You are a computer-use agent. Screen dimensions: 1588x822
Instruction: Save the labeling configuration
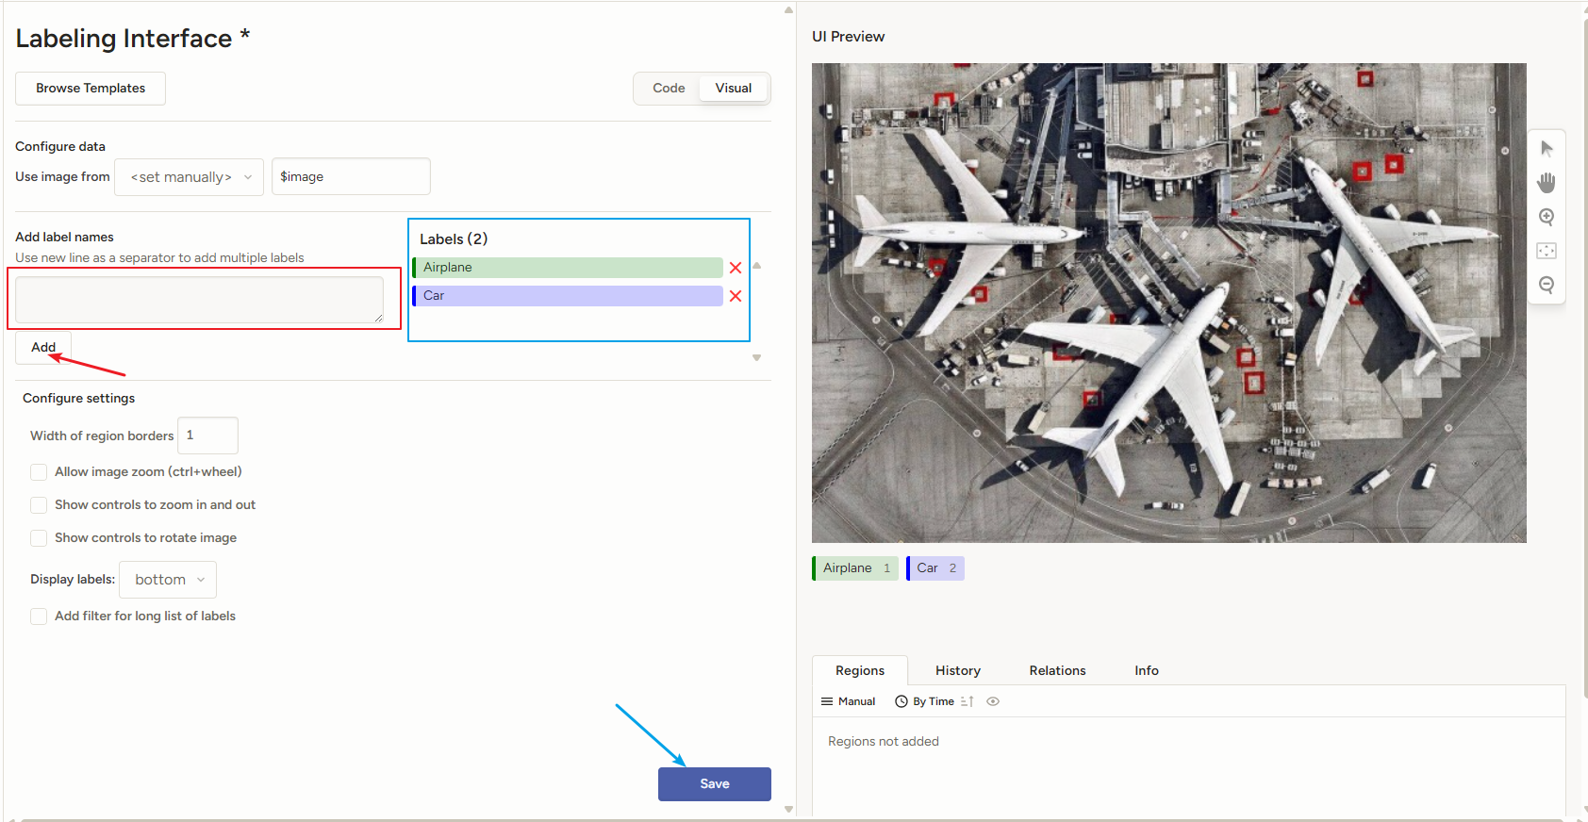click(x=715, y=784)
